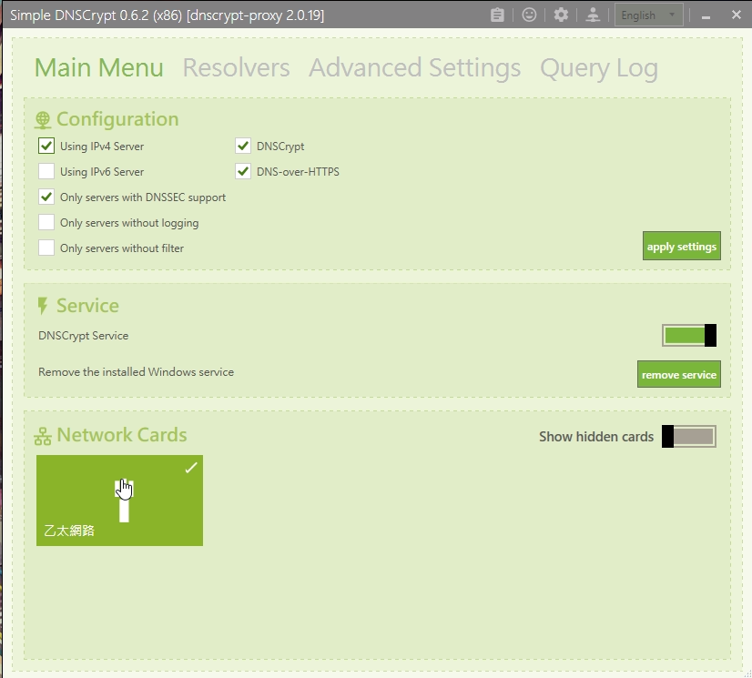The image size is (752, 678).
Task: Click the lightning bolt Service icon
Action: 43,307
